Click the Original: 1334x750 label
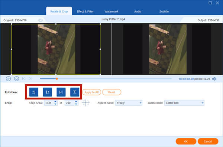 click(x=15, y=20)
